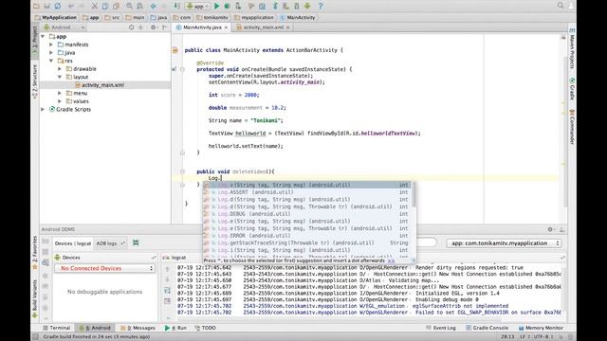Open the Gradle Console button

pos(487,328)
